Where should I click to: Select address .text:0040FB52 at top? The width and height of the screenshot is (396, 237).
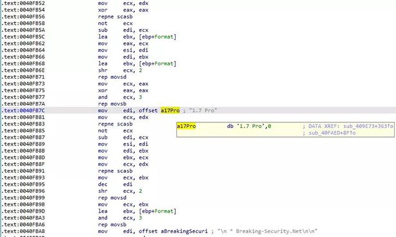click(x=24, y=3)
